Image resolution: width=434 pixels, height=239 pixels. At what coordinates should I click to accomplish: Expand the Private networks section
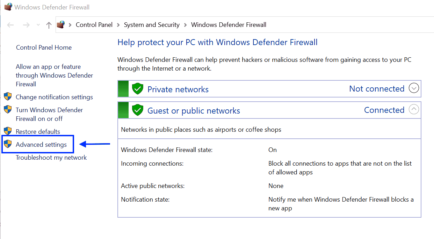coord(414,88)
